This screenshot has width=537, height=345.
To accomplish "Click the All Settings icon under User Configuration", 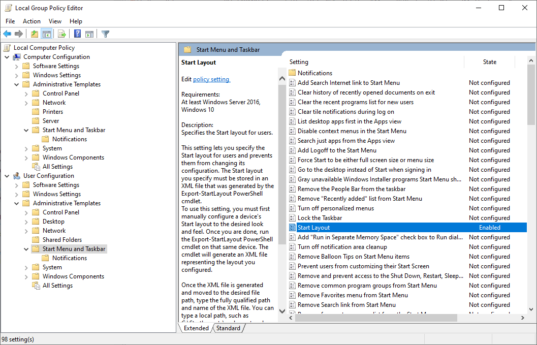I will 36,286.
